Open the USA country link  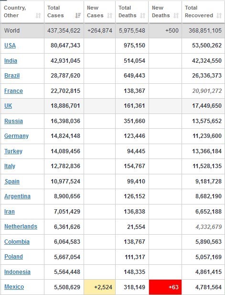10,45
